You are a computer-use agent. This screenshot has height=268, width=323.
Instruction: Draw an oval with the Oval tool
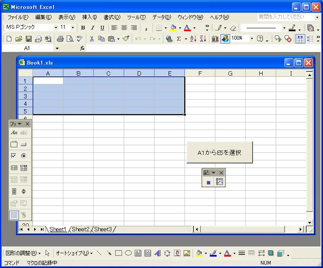[x=128, y=253]
